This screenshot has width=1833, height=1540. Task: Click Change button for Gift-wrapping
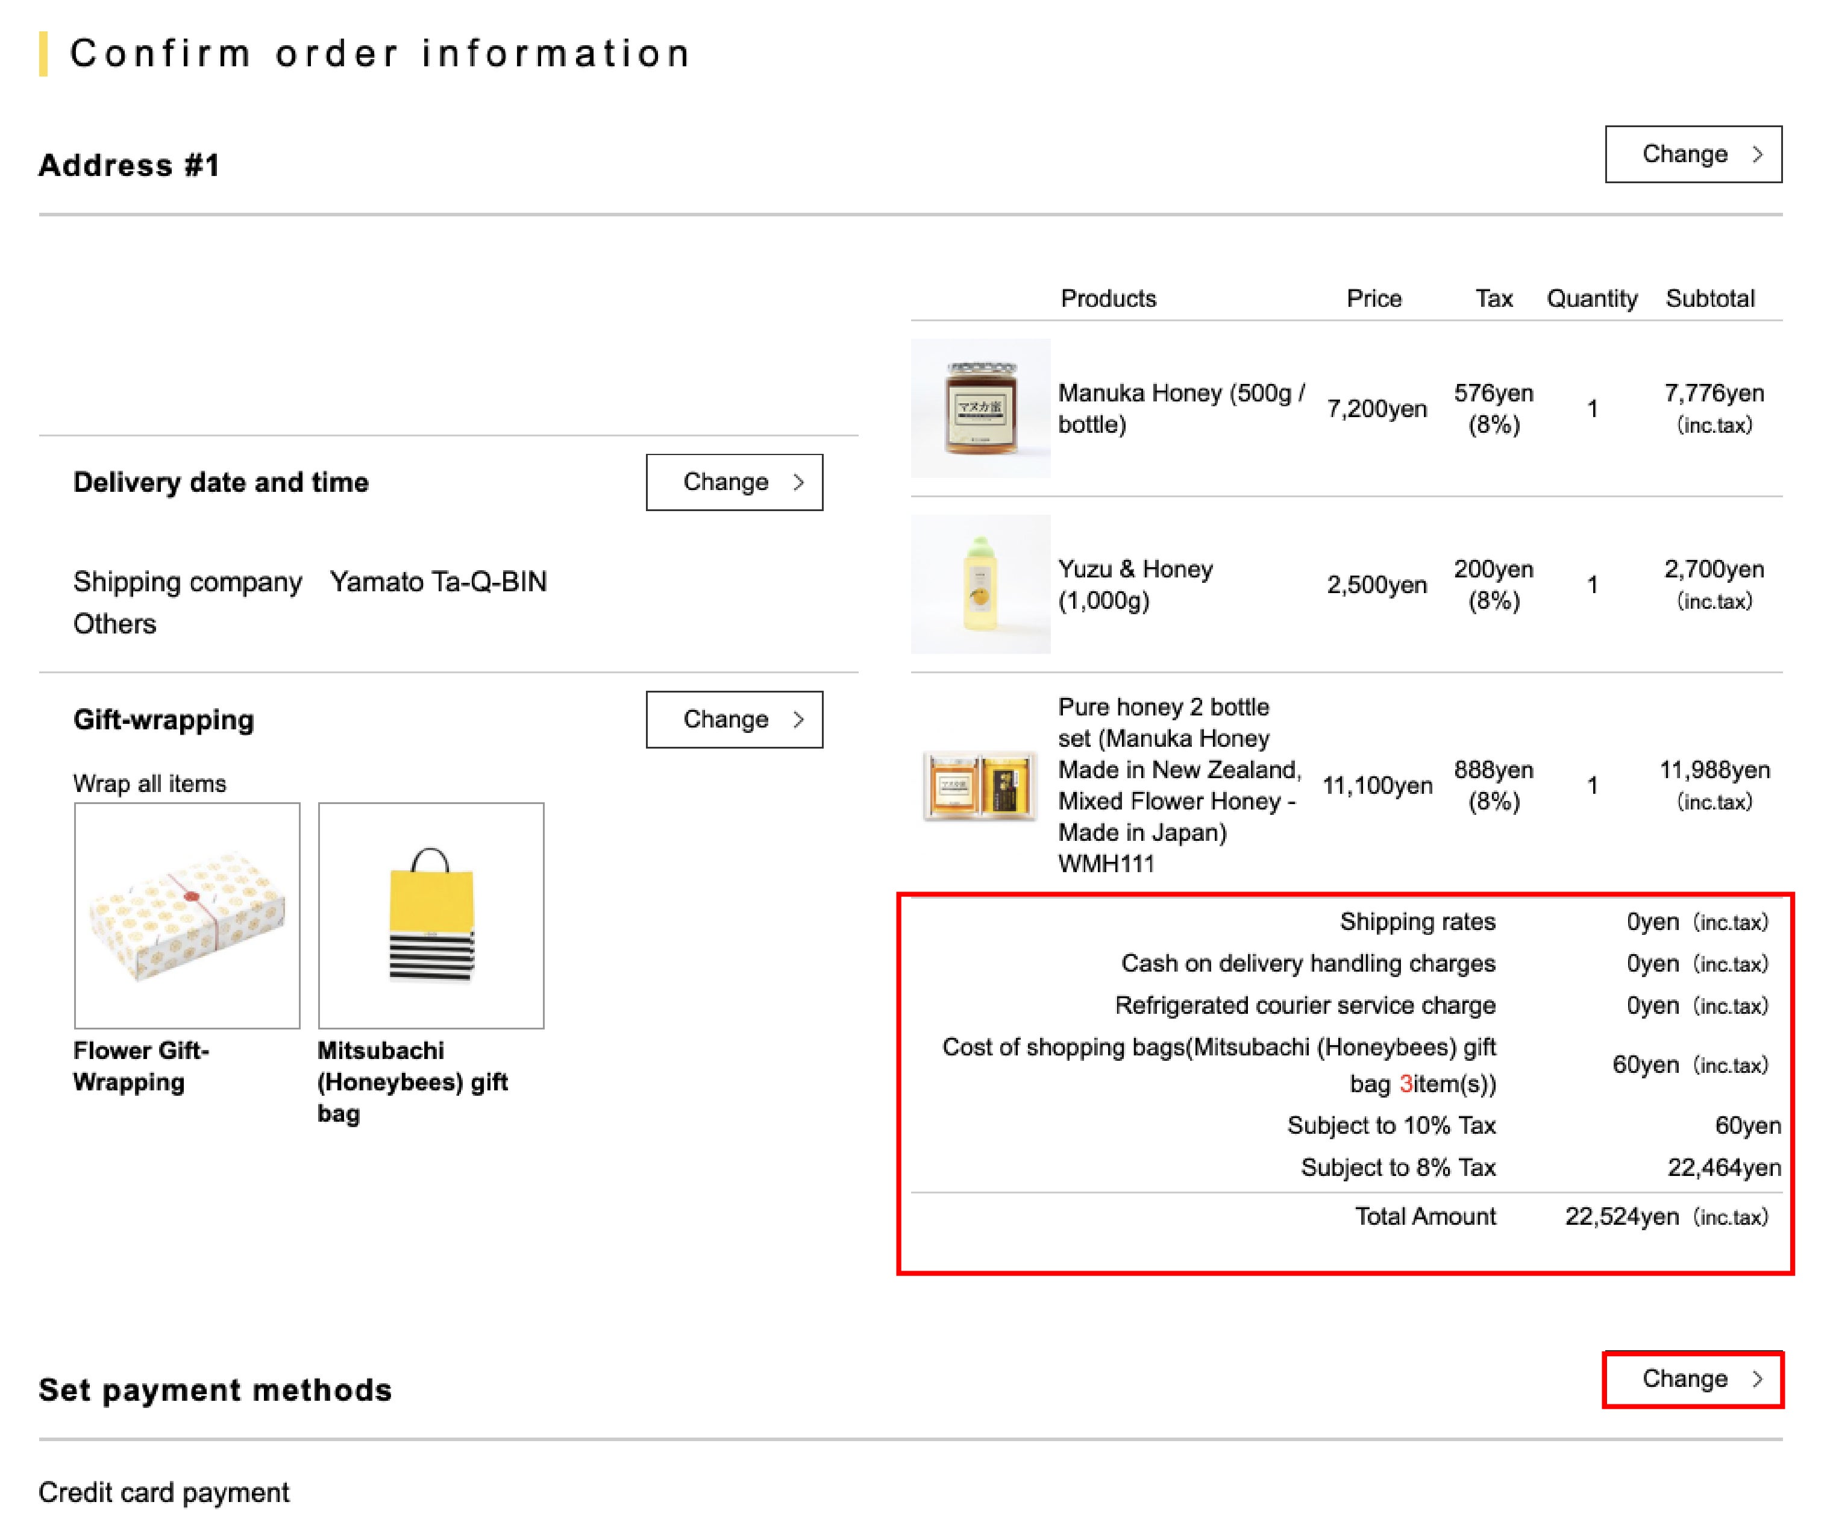tap(734, 719)
